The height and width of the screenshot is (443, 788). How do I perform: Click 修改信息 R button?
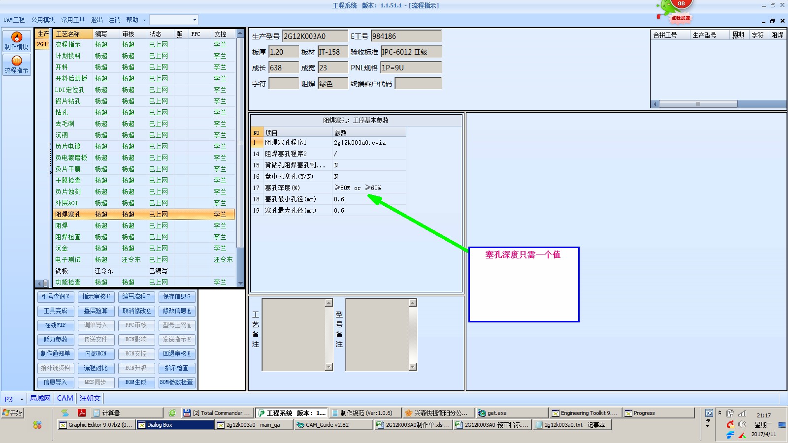(x=177, y=311)
